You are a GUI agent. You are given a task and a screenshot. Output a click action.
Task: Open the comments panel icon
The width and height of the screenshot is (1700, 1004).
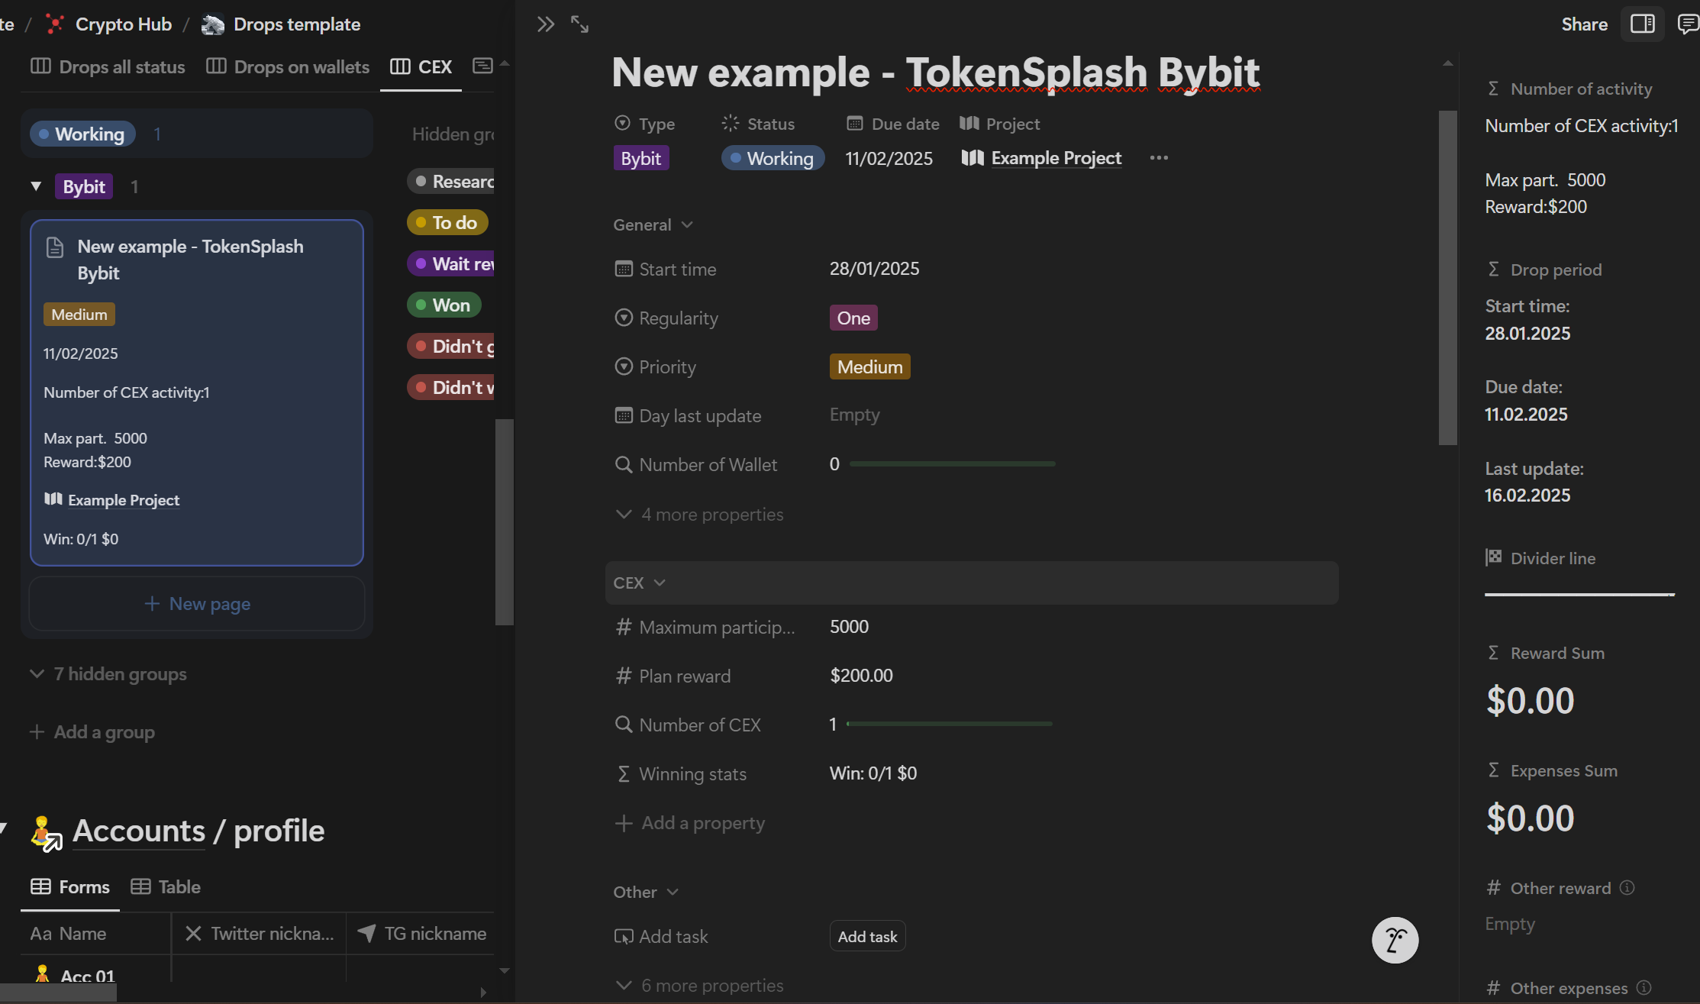(x=1687, y=24)
